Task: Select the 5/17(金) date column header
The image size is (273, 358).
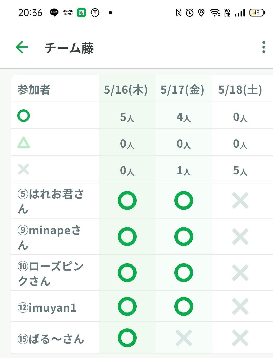Action: click(182, 90)
